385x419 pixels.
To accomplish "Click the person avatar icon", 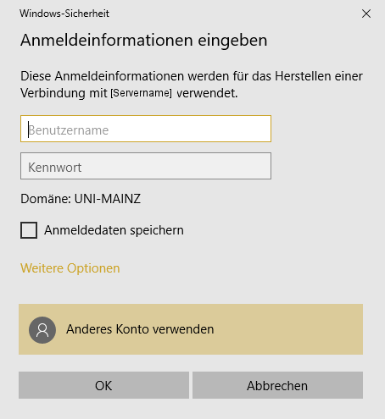I will point(42,330).
